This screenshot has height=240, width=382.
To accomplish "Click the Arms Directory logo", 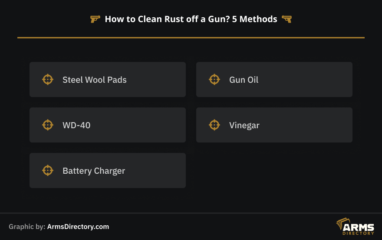I will (x=355, y=227).
